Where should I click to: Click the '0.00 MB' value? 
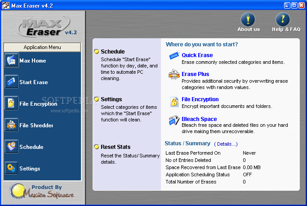click(x=252, y=167)
